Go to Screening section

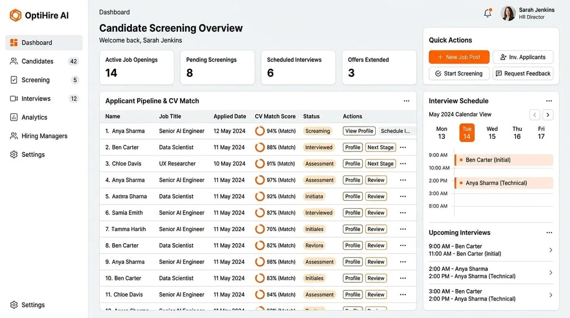(44, 80)
